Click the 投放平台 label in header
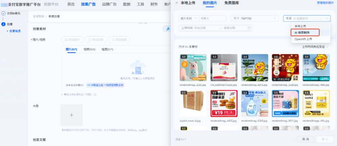Viewport: 337px width, 146px height. pyautogui.click(x=51, y=4)
